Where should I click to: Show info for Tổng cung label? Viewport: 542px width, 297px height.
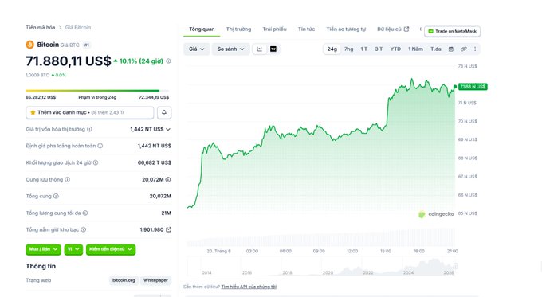point(56,196)
